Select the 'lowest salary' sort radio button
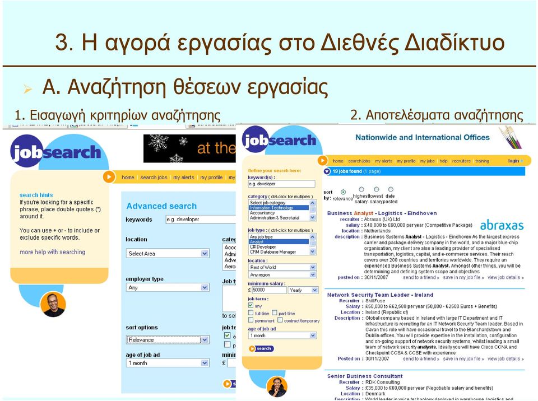 point(377,189)
